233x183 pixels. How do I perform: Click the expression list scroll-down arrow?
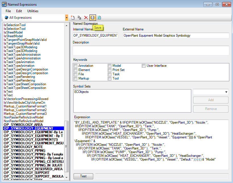pyautogui.click(x=66, y=178)
